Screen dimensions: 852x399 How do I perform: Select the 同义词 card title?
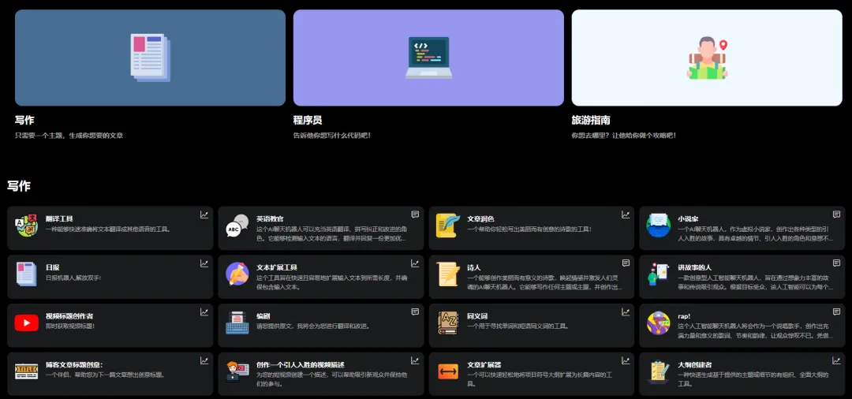(x=477, y=316)
